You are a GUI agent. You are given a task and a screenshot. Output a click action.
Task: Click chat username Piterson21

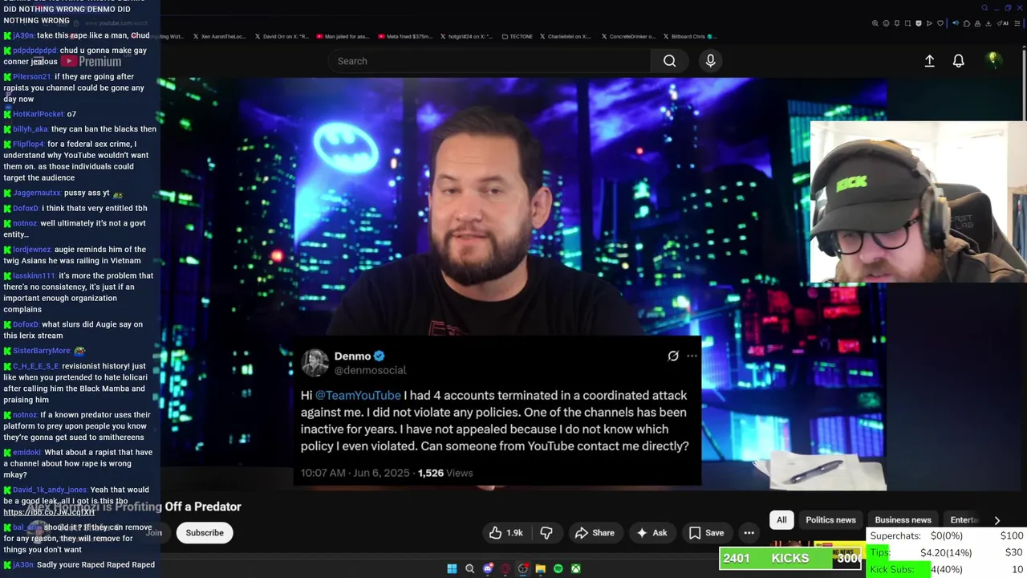point(31,76)
